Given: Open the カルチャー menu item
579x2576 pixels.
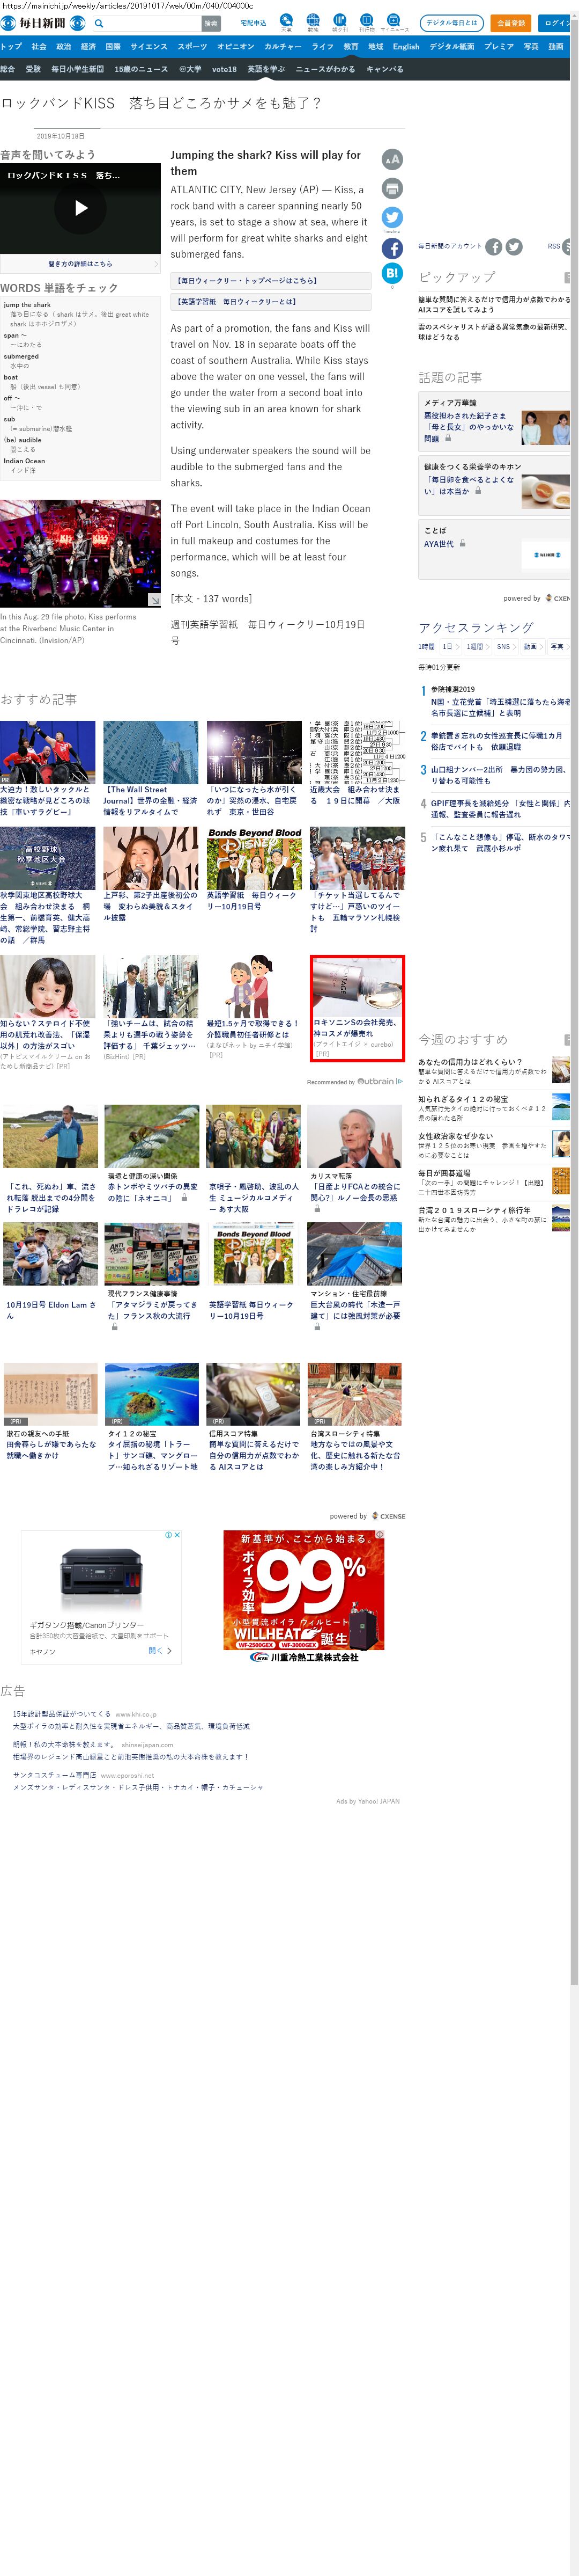Looking at the screenshot, I should [x=283, y=46].
